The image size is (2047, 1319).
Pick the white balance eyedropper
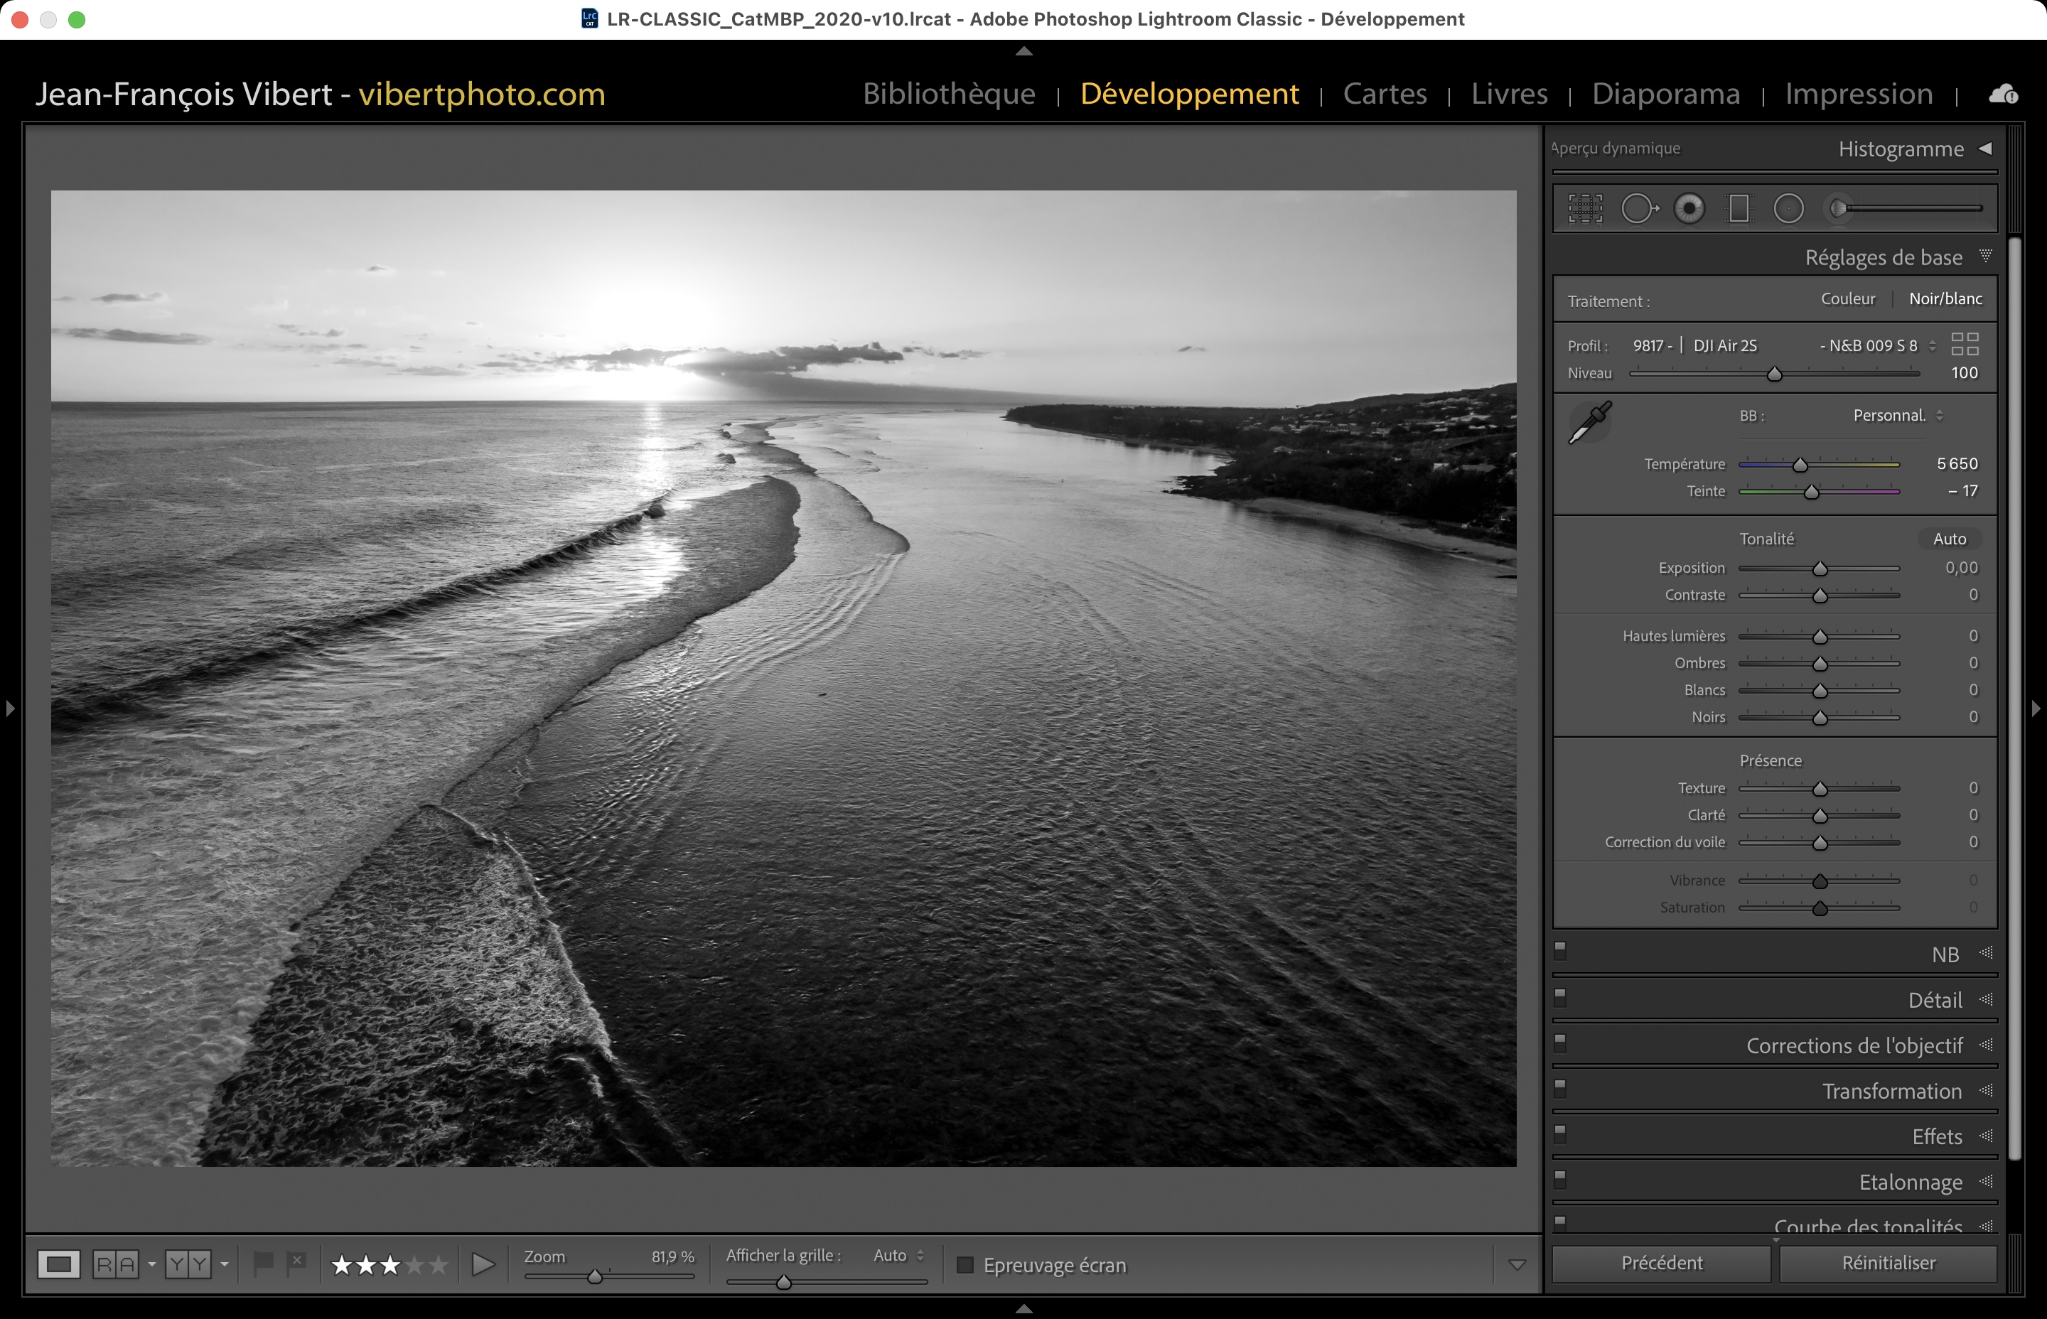click(1590, 422)
